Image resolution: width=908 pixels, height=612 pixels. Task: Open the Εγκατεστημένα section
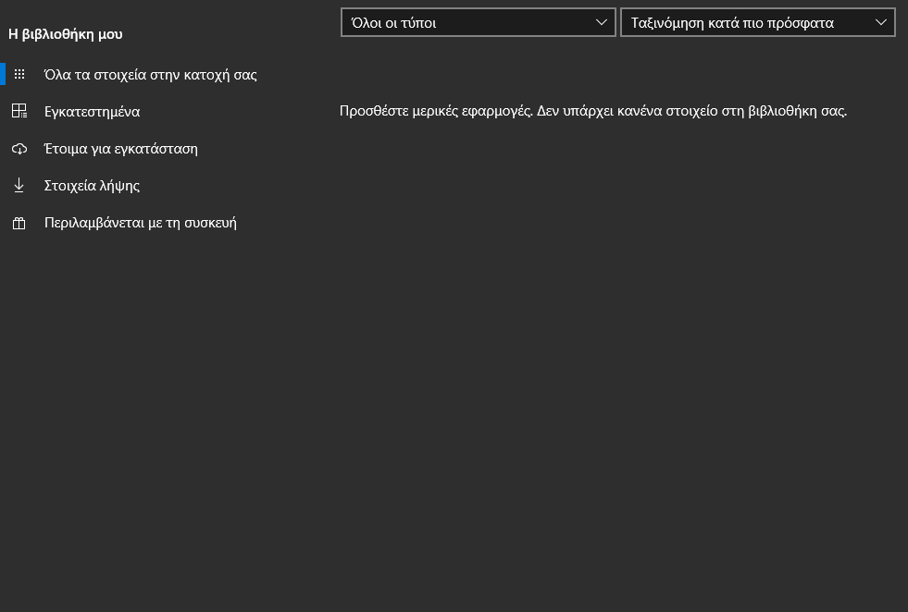[92, 112]
